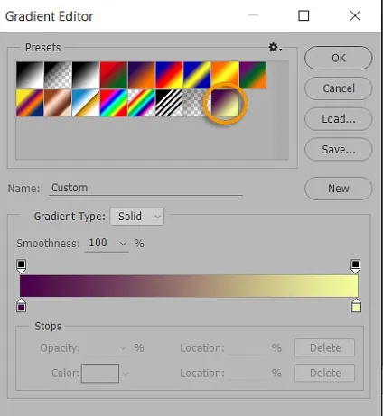Choose the red to green gradient preset

(x=114, y=75)
